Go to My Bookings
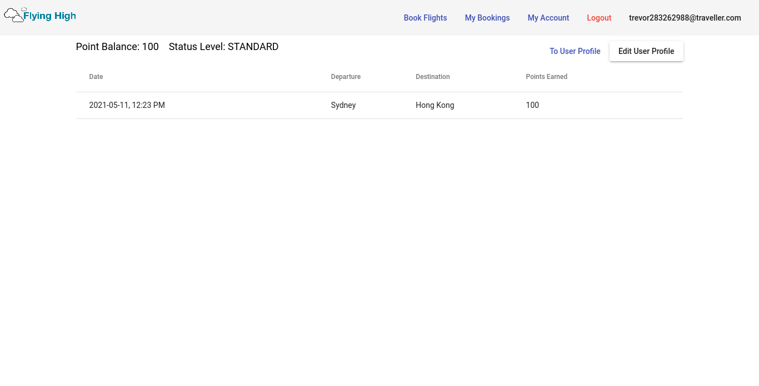Screen dimensions: 759x386 pyautogui.click(x=487, y=18)
